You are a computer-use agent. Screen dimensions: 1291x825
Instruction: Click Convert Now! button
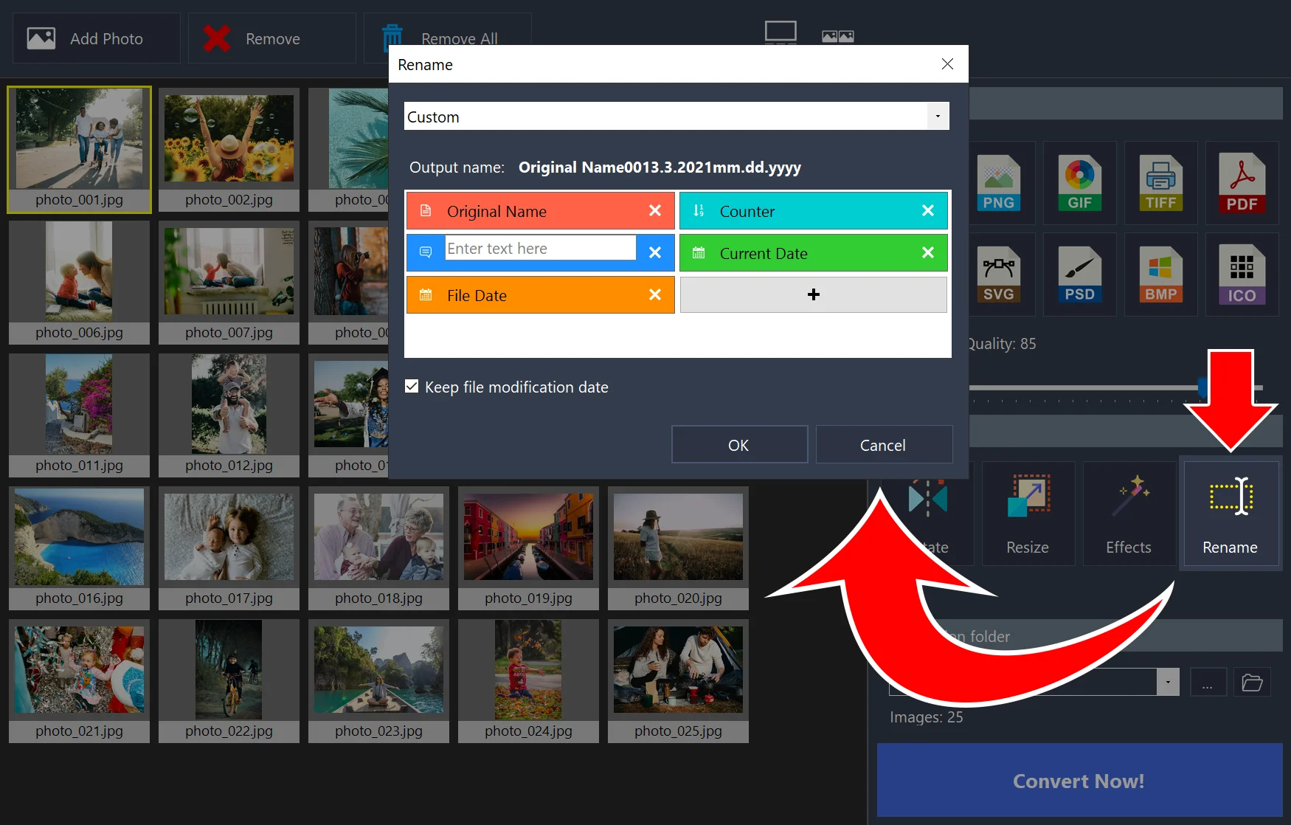pyautogui.click(x=1079, y=781)
